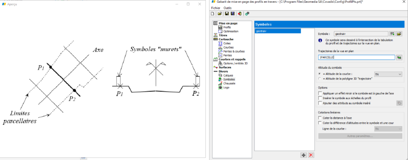The height and width of the screenshot is (160, 408).
Task: Select the 'Altitude de la polyligne 3D' radio button
Action: click(319, 78)
